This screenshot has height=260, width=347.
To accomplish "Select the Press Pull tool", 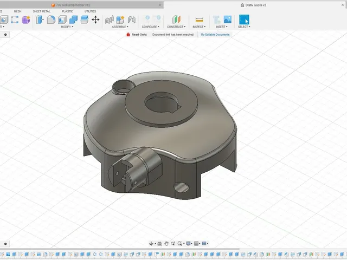I will click(40, 19).
